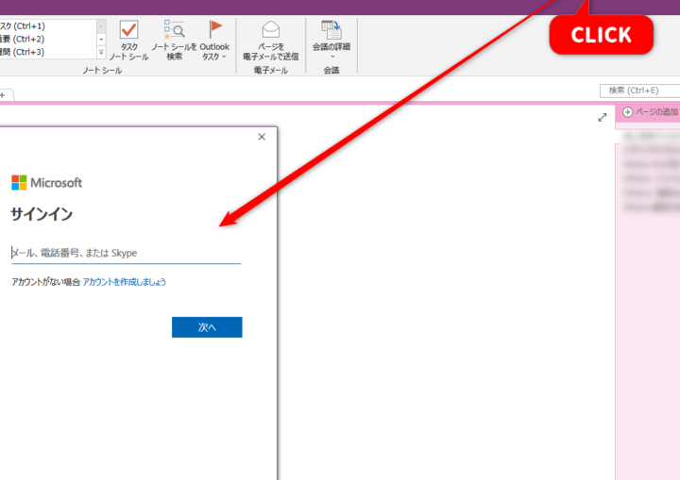Add a new section tab with plus
This screenshot has width=680, height=480.
coord(3,95)
